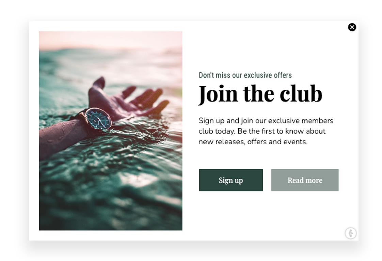Click the Don't miss our exclusive offers tagline
Viewport: 382px width, 261px height.
[245, 75]
